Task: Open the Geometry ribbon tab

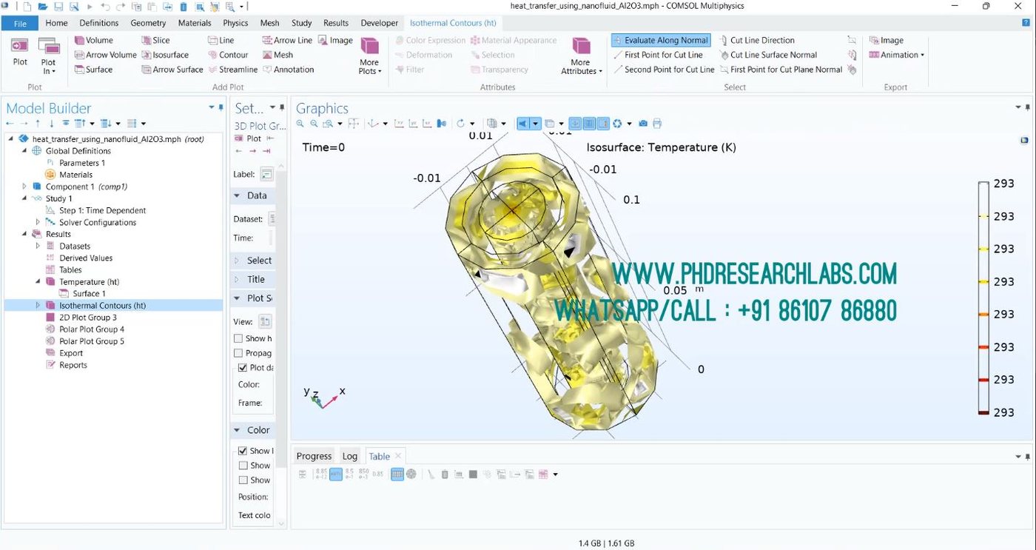Action: [x=148, y=23]
